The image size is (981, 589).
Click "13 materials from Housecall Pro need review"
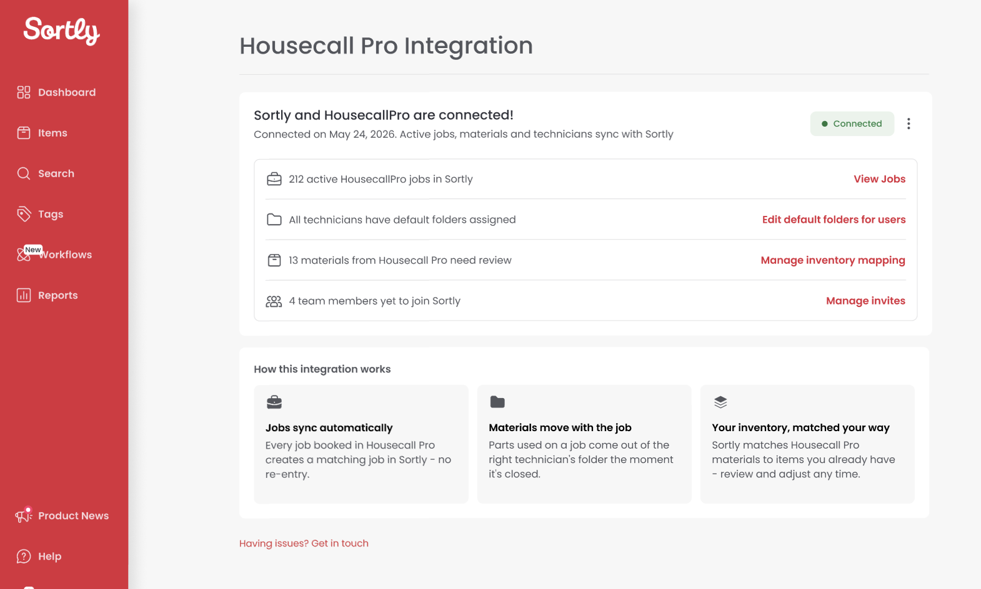(x=400, y=260)
